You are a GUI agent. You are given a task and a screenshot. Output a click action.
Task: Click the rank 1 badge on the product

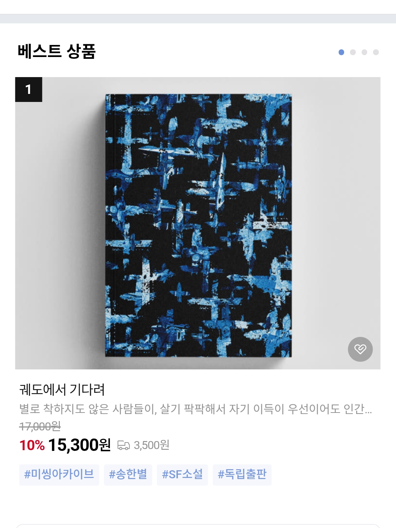pos(28,90)
